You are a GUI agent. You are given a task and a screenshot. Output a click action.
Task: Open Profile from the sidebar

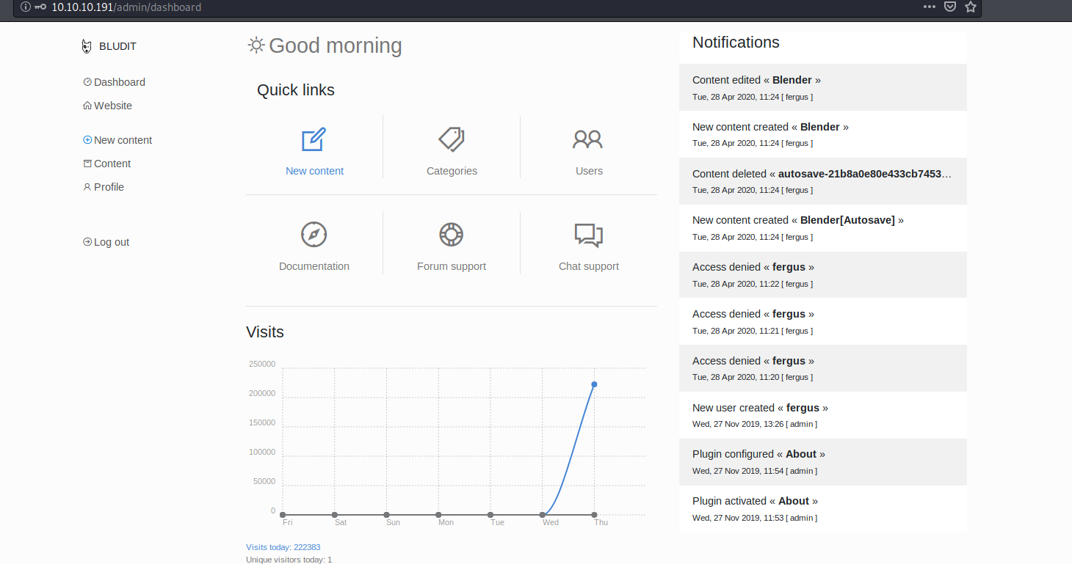pyautogui.click(x=109, y=187)
